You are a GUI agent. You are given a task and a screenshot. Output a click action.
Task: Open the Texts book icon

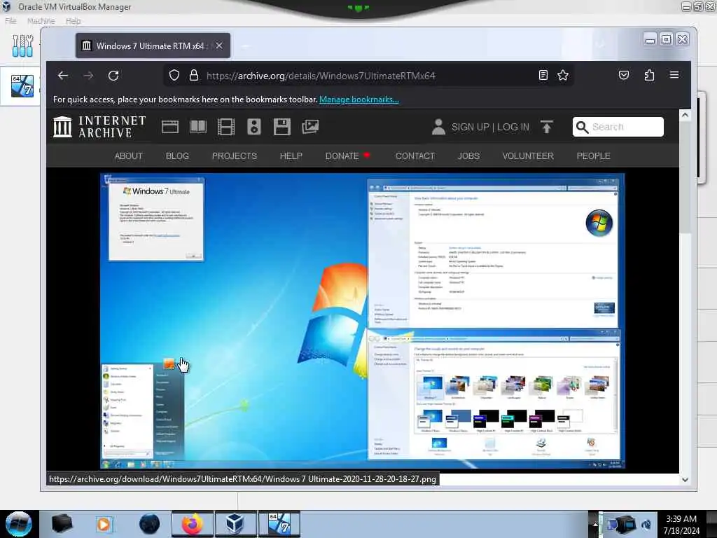tap(198, 127)
